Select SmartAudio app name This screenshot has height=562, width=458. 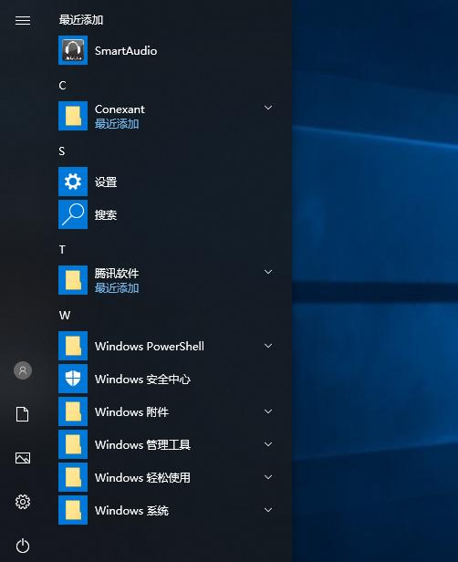click(126, 50)
